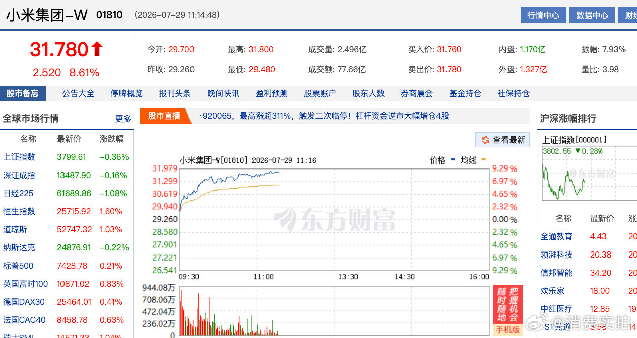Open the 标普500 link

pos(18,266)
